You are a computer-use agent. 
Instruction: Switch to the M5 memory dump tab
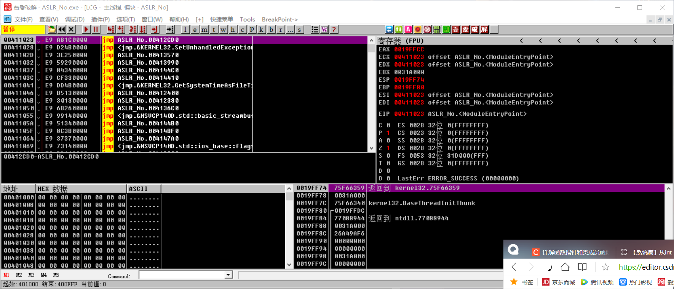tap(56, 275)
